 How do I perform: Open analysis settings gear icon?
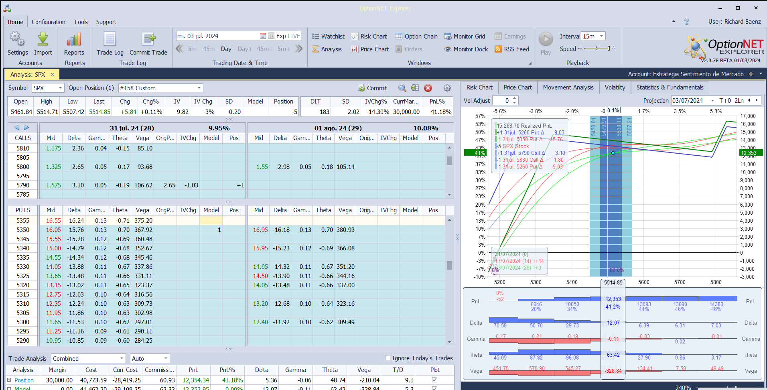tap(447, 88)
